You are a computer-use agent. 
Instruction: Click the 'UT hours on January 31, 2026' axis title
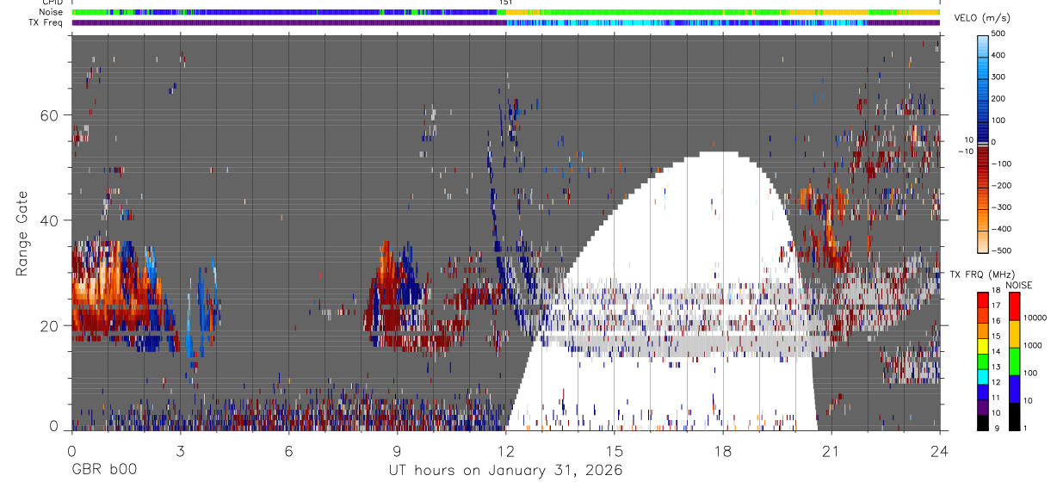505,471
